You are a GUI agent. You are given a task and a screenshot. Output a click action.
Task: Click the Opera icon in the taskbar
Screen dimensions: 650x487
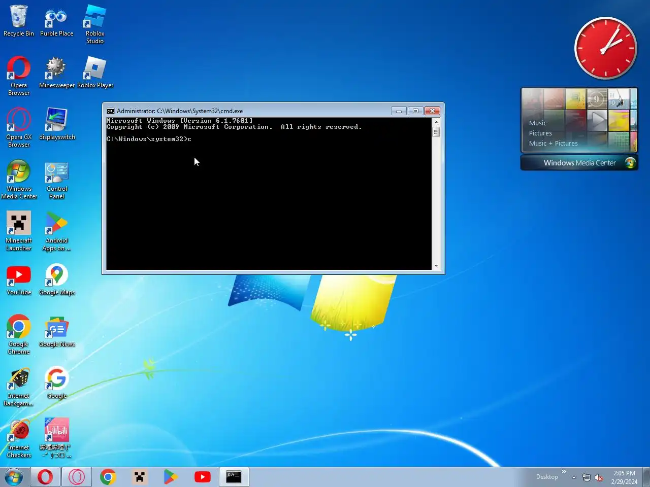45,477
